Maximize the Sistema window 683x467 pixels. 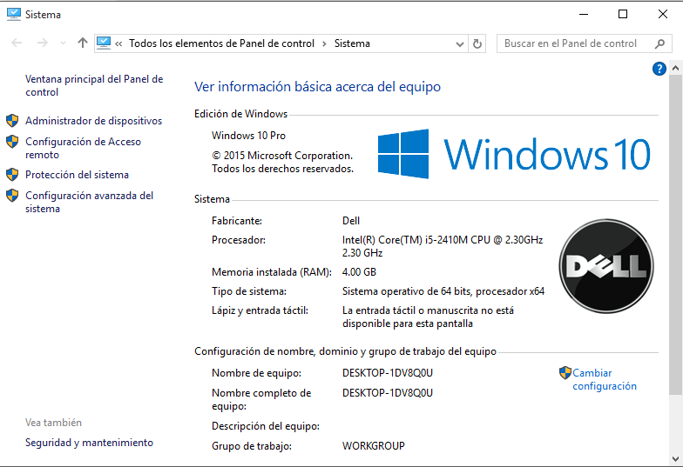pos(623,14)
